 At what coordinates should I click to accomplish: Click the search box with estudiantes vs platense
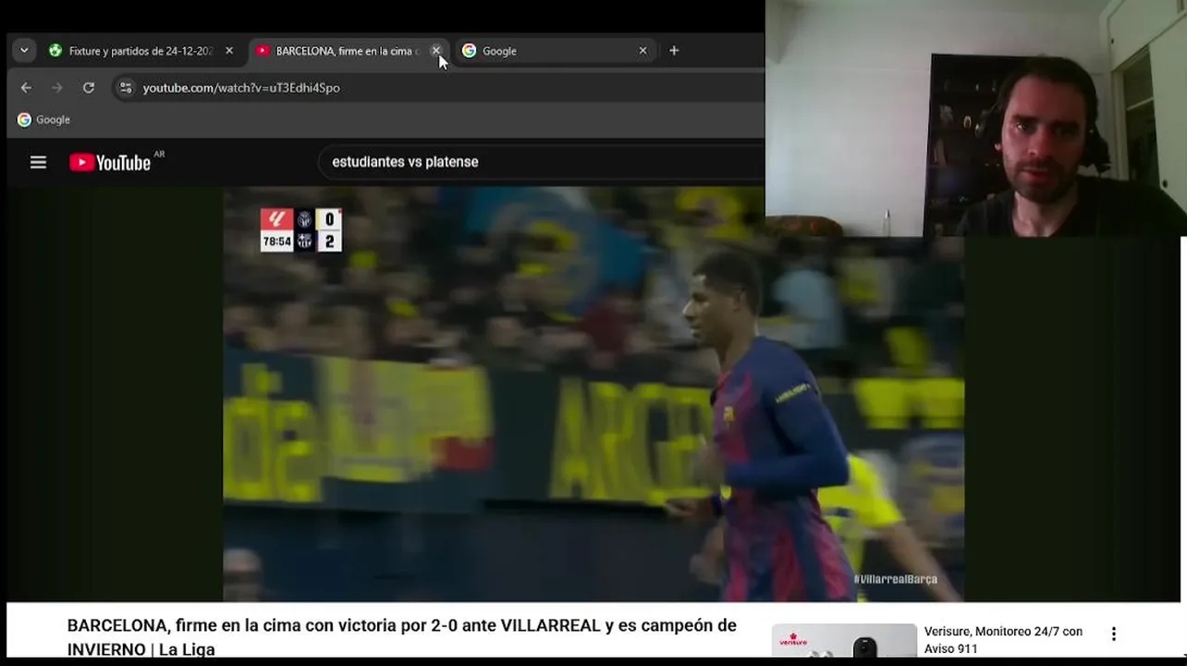[x=541, y=162]
